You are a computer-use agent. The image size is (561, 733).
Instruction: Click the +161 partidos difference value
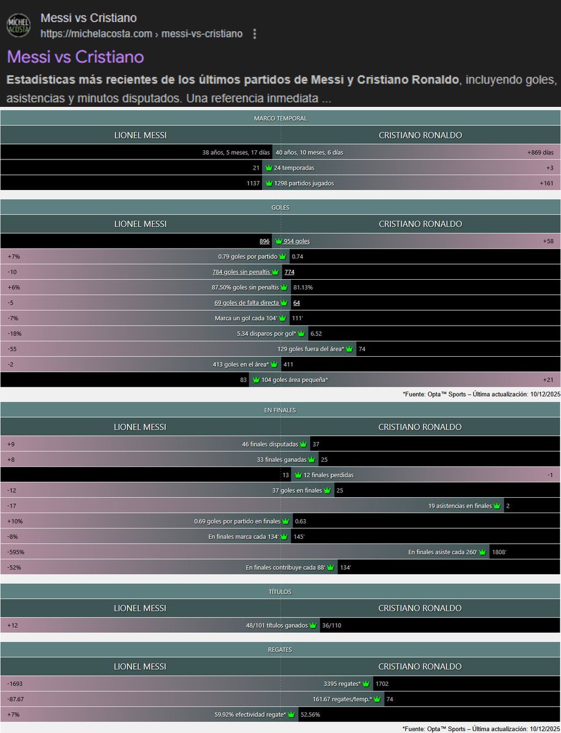tap(547, 183)
